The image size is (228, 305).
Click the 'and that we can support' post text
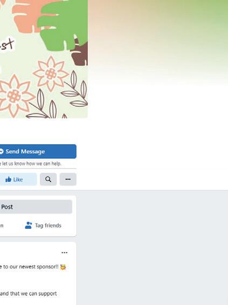point(29,293)
